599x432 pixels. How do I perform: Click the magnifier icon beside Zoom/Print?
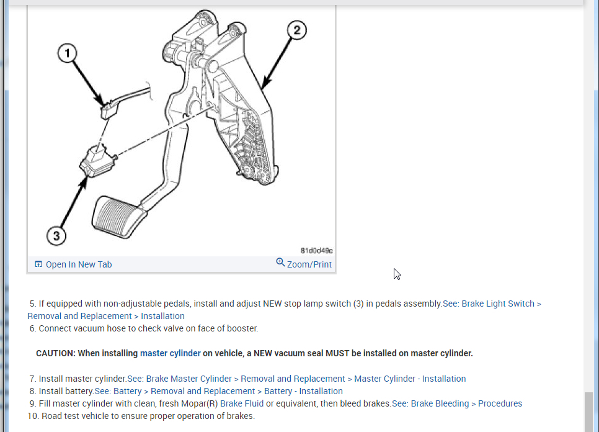pyautogui.click(x=280, y=263)
